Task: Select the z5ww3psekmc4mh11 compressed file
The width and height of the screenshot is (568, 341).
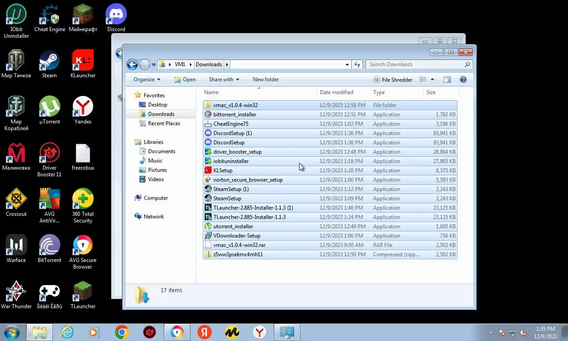Action: (x=330, y=254)
